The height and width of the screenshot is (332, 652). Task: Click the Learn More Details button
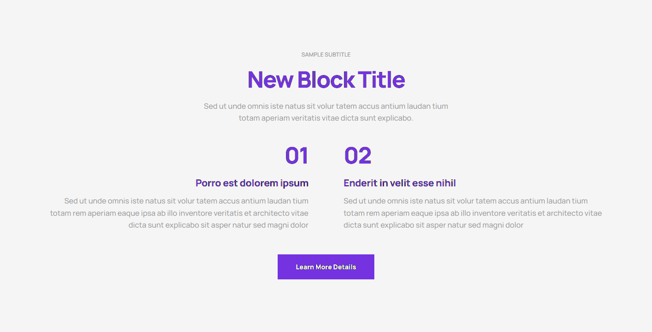click(326, 267)
